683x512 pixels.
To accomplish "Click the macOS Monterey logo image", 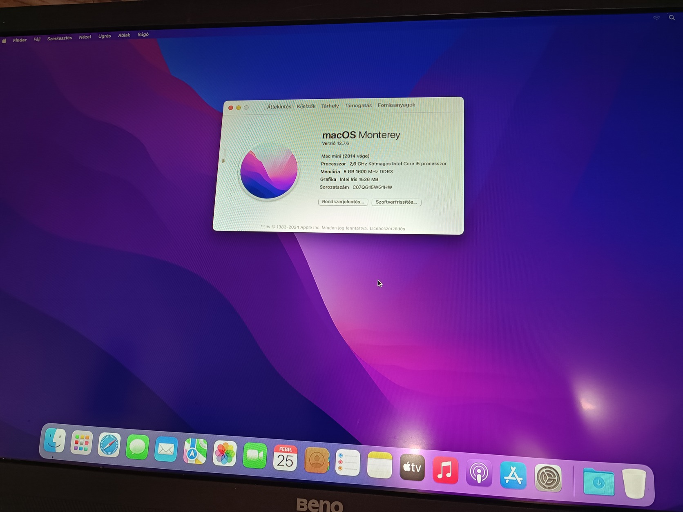I will point(269,171).
